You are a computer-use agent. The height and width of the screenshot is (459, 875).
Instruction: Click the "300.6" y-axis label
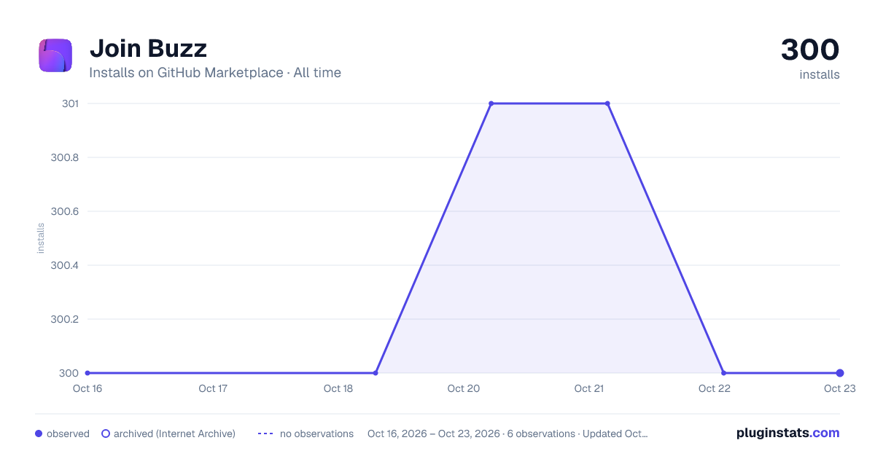pyautogui.click(x=64, y=211)
